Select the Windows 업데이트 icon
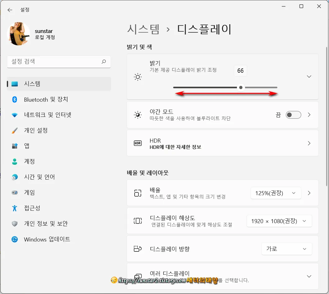 15,239
